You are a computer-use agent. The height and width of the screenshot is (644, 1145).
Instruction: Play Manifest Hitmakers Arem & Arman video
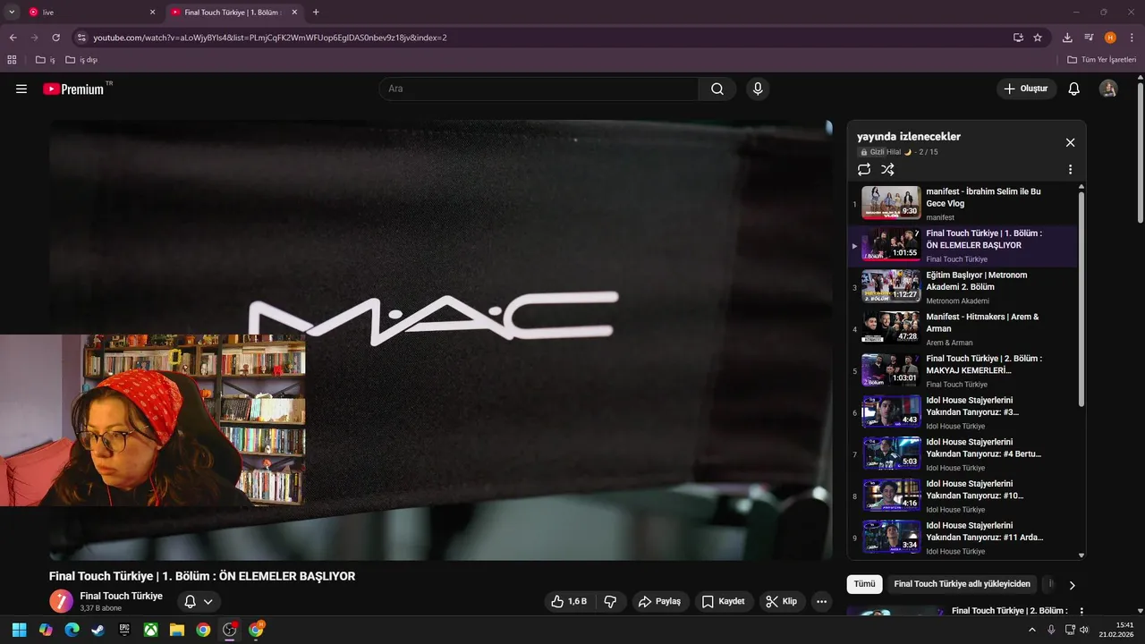[963, 329]
